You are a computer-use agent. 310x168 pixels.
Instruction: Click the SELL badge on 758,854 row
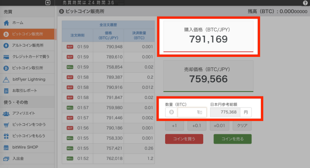click(70, 67)
